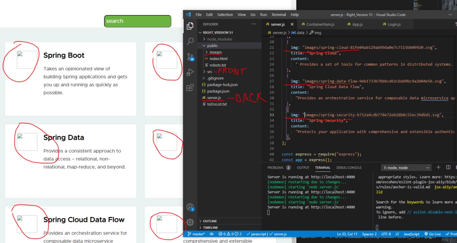Add a new terminal with plus icon

pyautogui.click(x=438, y=167)
